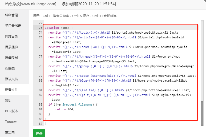Open the 域名管理 sidebar tab
The width and height of the screenshot is (206, 137).
[11, 15]
